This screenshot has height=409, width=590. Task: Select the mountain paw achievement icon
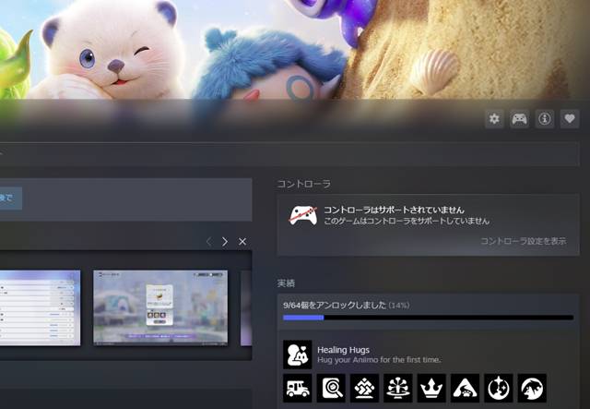(465, 388)
